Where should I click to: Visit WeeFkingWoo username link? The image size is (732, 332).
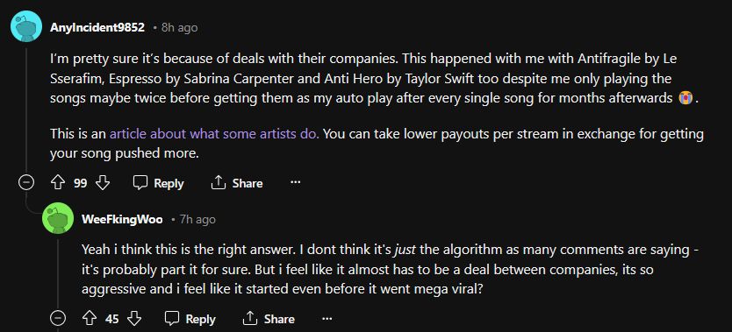pos(122,219)
